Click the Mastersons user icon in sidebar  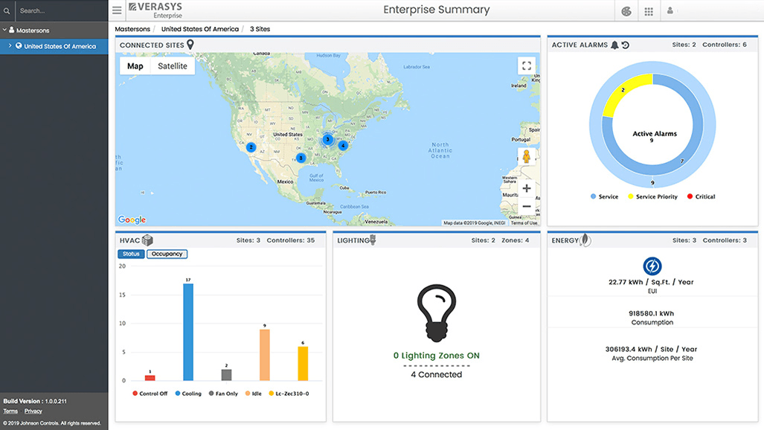tap(12, 30)
